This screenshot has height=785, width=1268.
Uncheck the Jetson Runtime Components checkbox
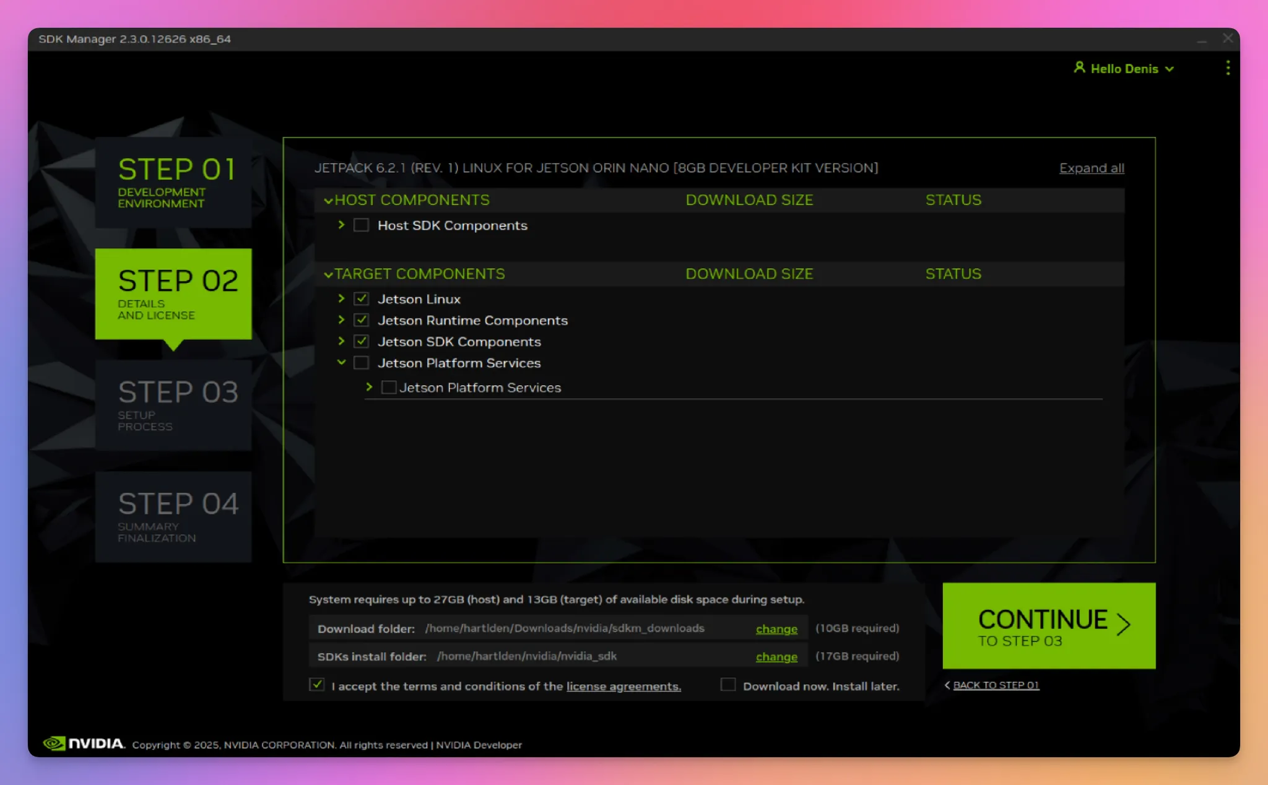pyautogui.click(x=361, y=320)
